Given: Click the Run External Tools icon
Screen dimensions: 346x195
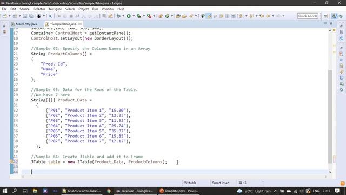Looking at the screenshot, I should pos(149,16).
